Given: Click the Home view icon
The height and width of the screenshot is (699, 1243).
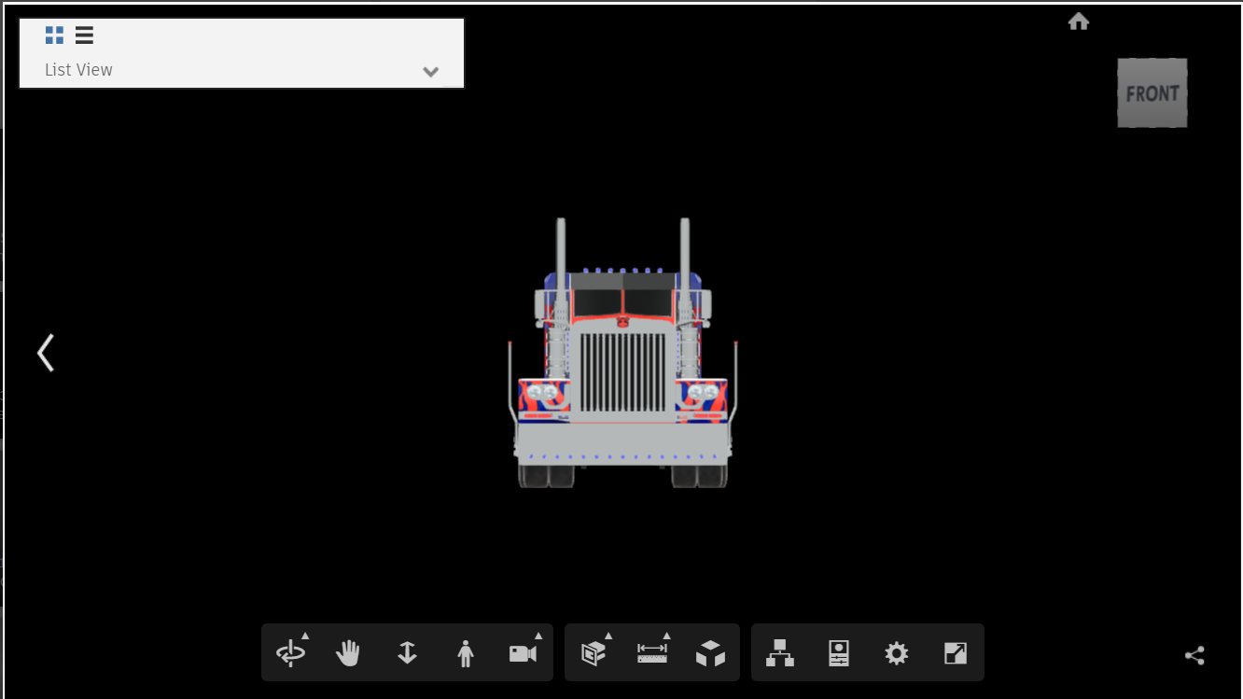Looking at the screenshot, I should pos(1079,21).
